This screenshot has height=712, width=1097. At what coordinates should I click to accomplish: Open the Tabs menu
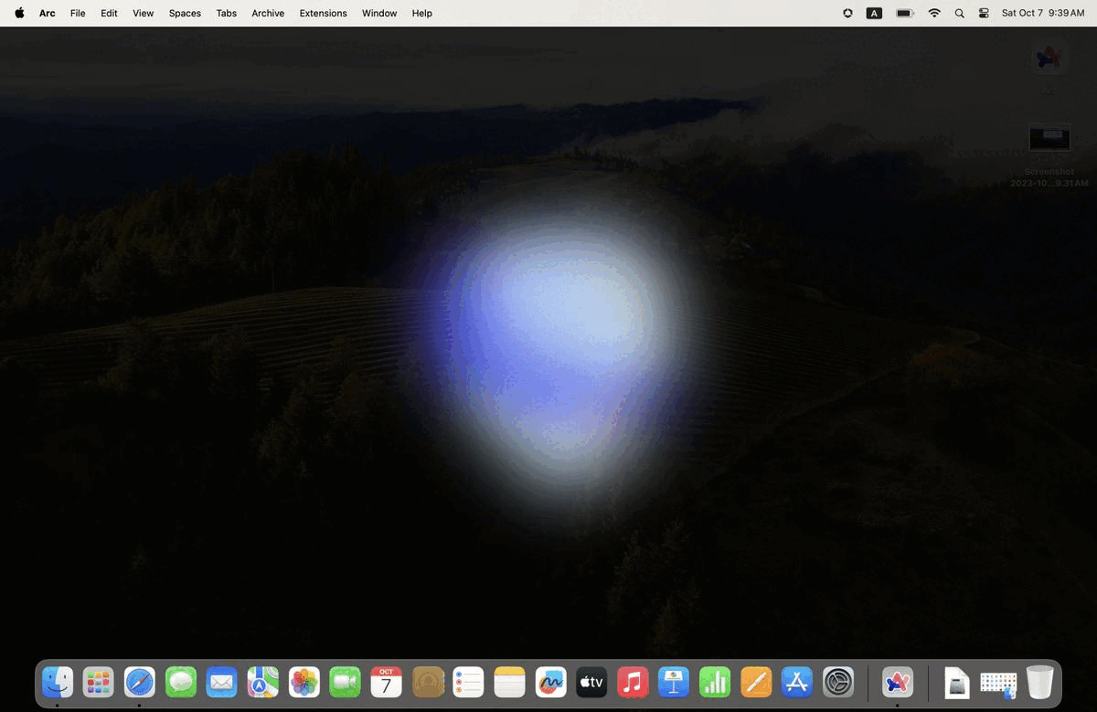pos(226,13)
